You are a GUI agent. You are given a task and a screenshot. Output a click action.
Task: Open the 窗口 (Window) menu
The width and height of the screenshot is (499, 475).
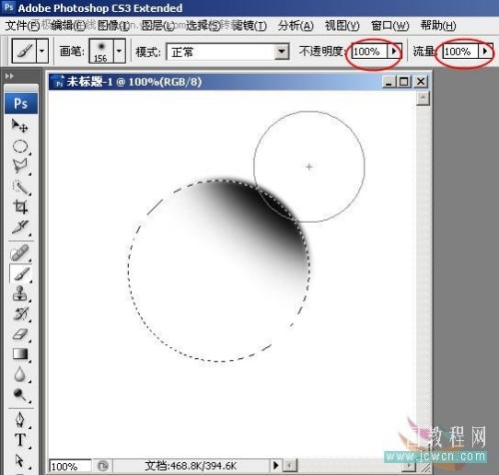pos(390,26)
